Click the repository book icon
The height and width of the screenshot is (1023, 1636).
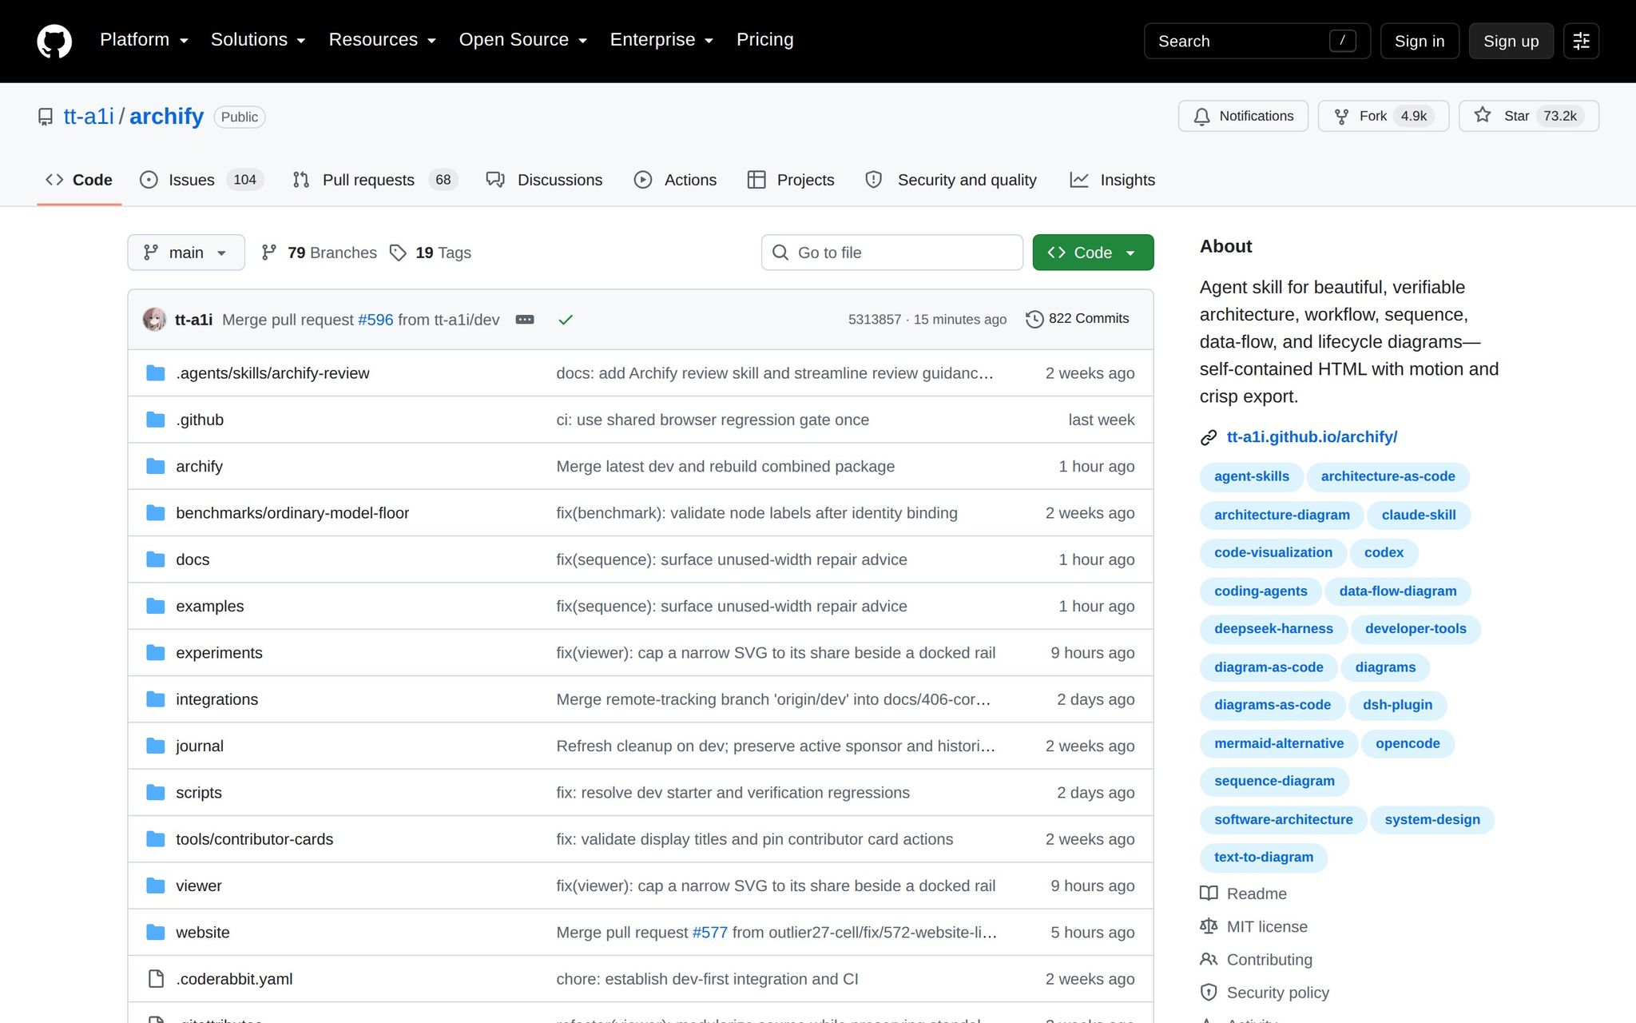46,117
